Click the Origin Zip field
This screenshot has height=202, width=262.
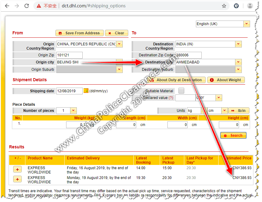point(69,55)
